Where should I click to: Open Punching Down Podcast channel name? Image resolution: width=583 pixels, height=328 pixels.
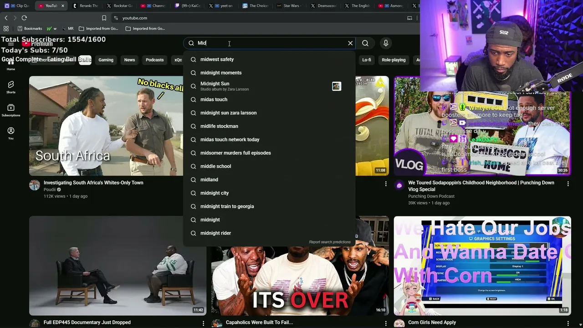click(x=431, y=196)
